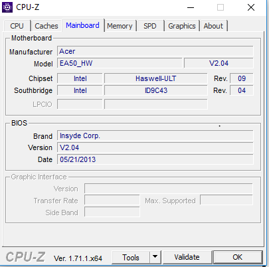Go to the SPD tab
Screen dimensions: 269x267
pyautogui.click(x=150, y=26)
